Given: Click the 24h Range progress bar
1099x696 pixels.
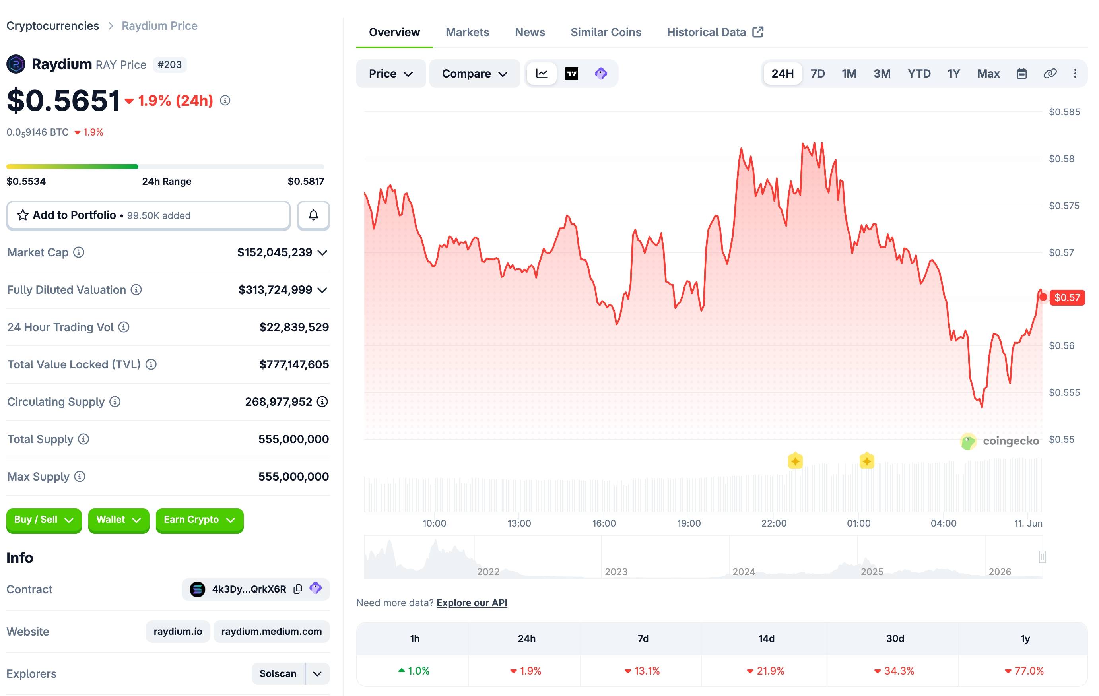Looking at the screenshot, I should pos(165,167).
